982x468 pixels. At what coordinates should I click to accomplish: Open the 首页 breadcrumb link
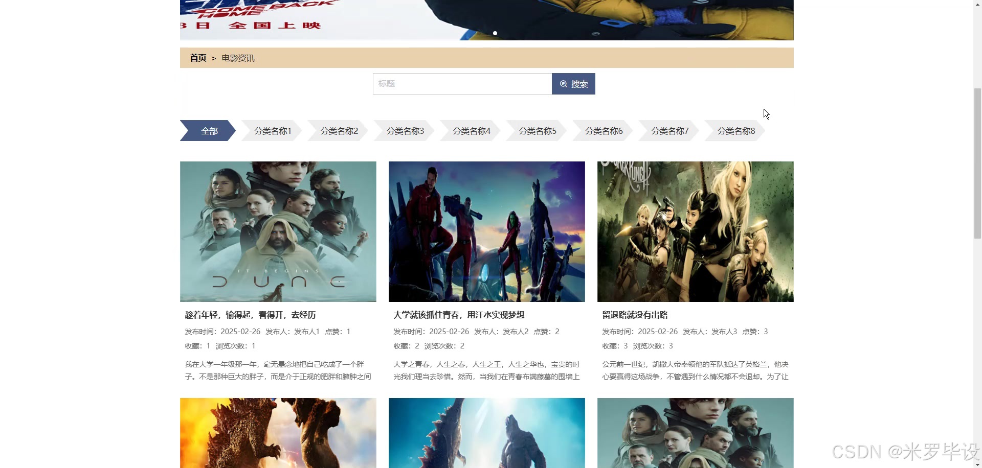click(198, 58)
